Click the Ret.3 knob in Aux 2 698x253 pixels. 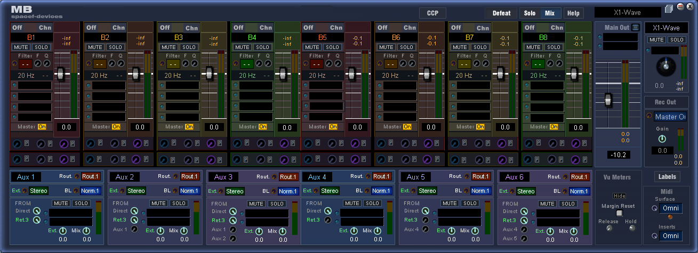135,220
